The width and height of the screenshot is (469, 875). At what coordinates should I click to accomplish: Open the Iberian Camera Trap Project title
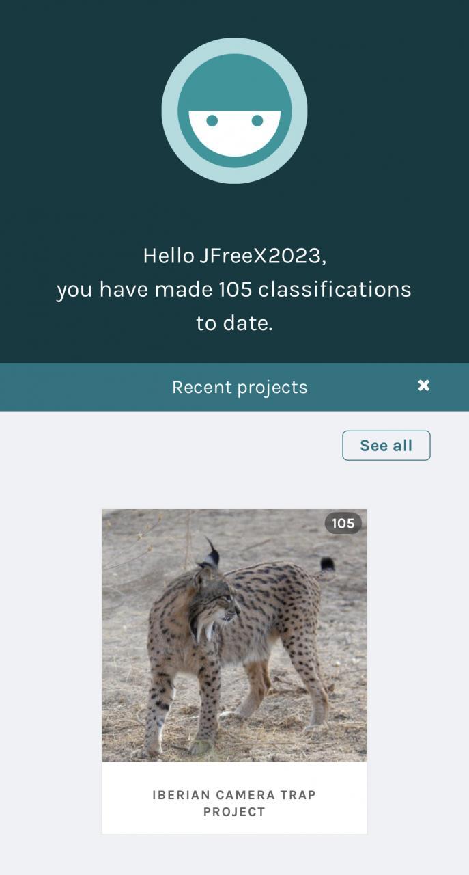coord(234,795)
